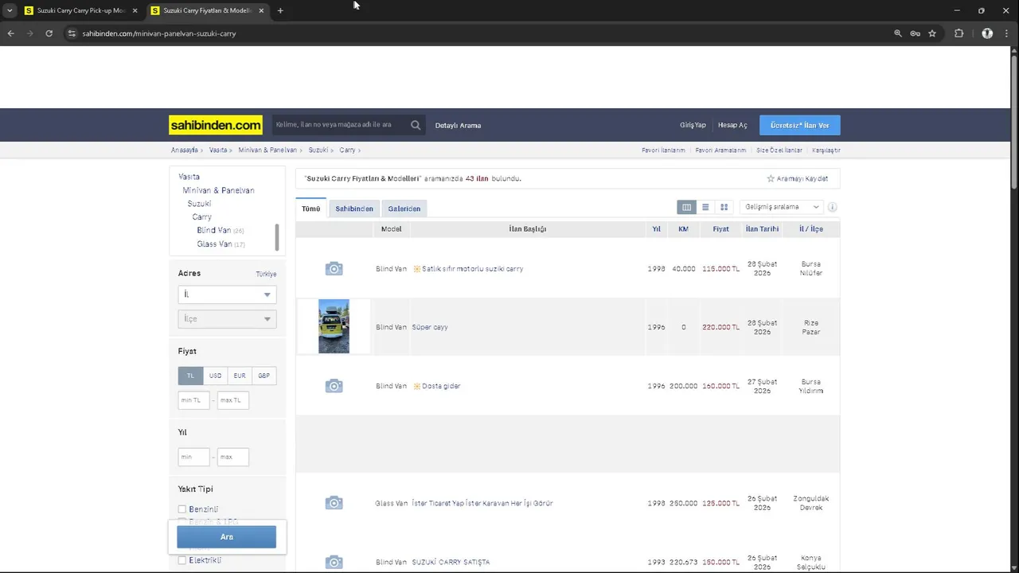
Task: Open browser zoom magnifier icon
Action: click(x=898, y=33)
